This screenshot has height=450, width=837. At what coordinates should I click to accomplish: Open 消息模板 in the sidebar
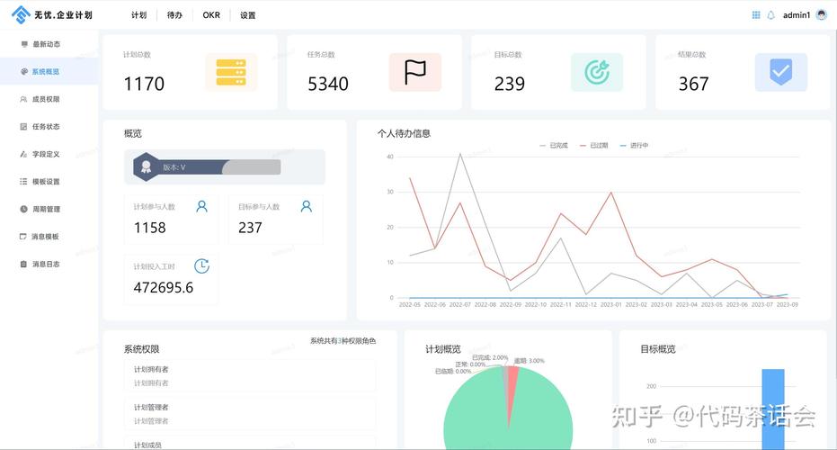click(49, 236)
